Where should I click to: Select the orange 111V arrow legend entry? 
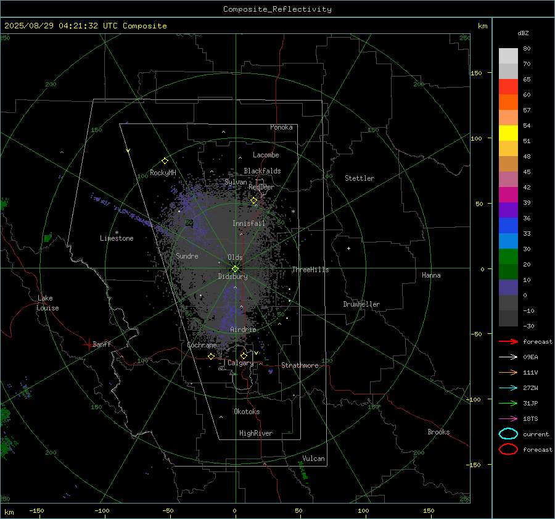point(508,372)
